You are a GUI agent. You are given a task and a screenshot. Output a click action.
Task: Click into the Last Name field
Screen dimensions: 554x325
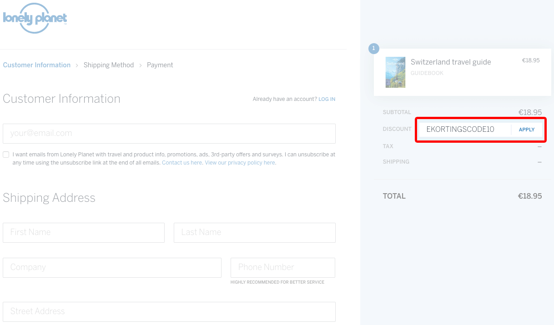[255, 232]
